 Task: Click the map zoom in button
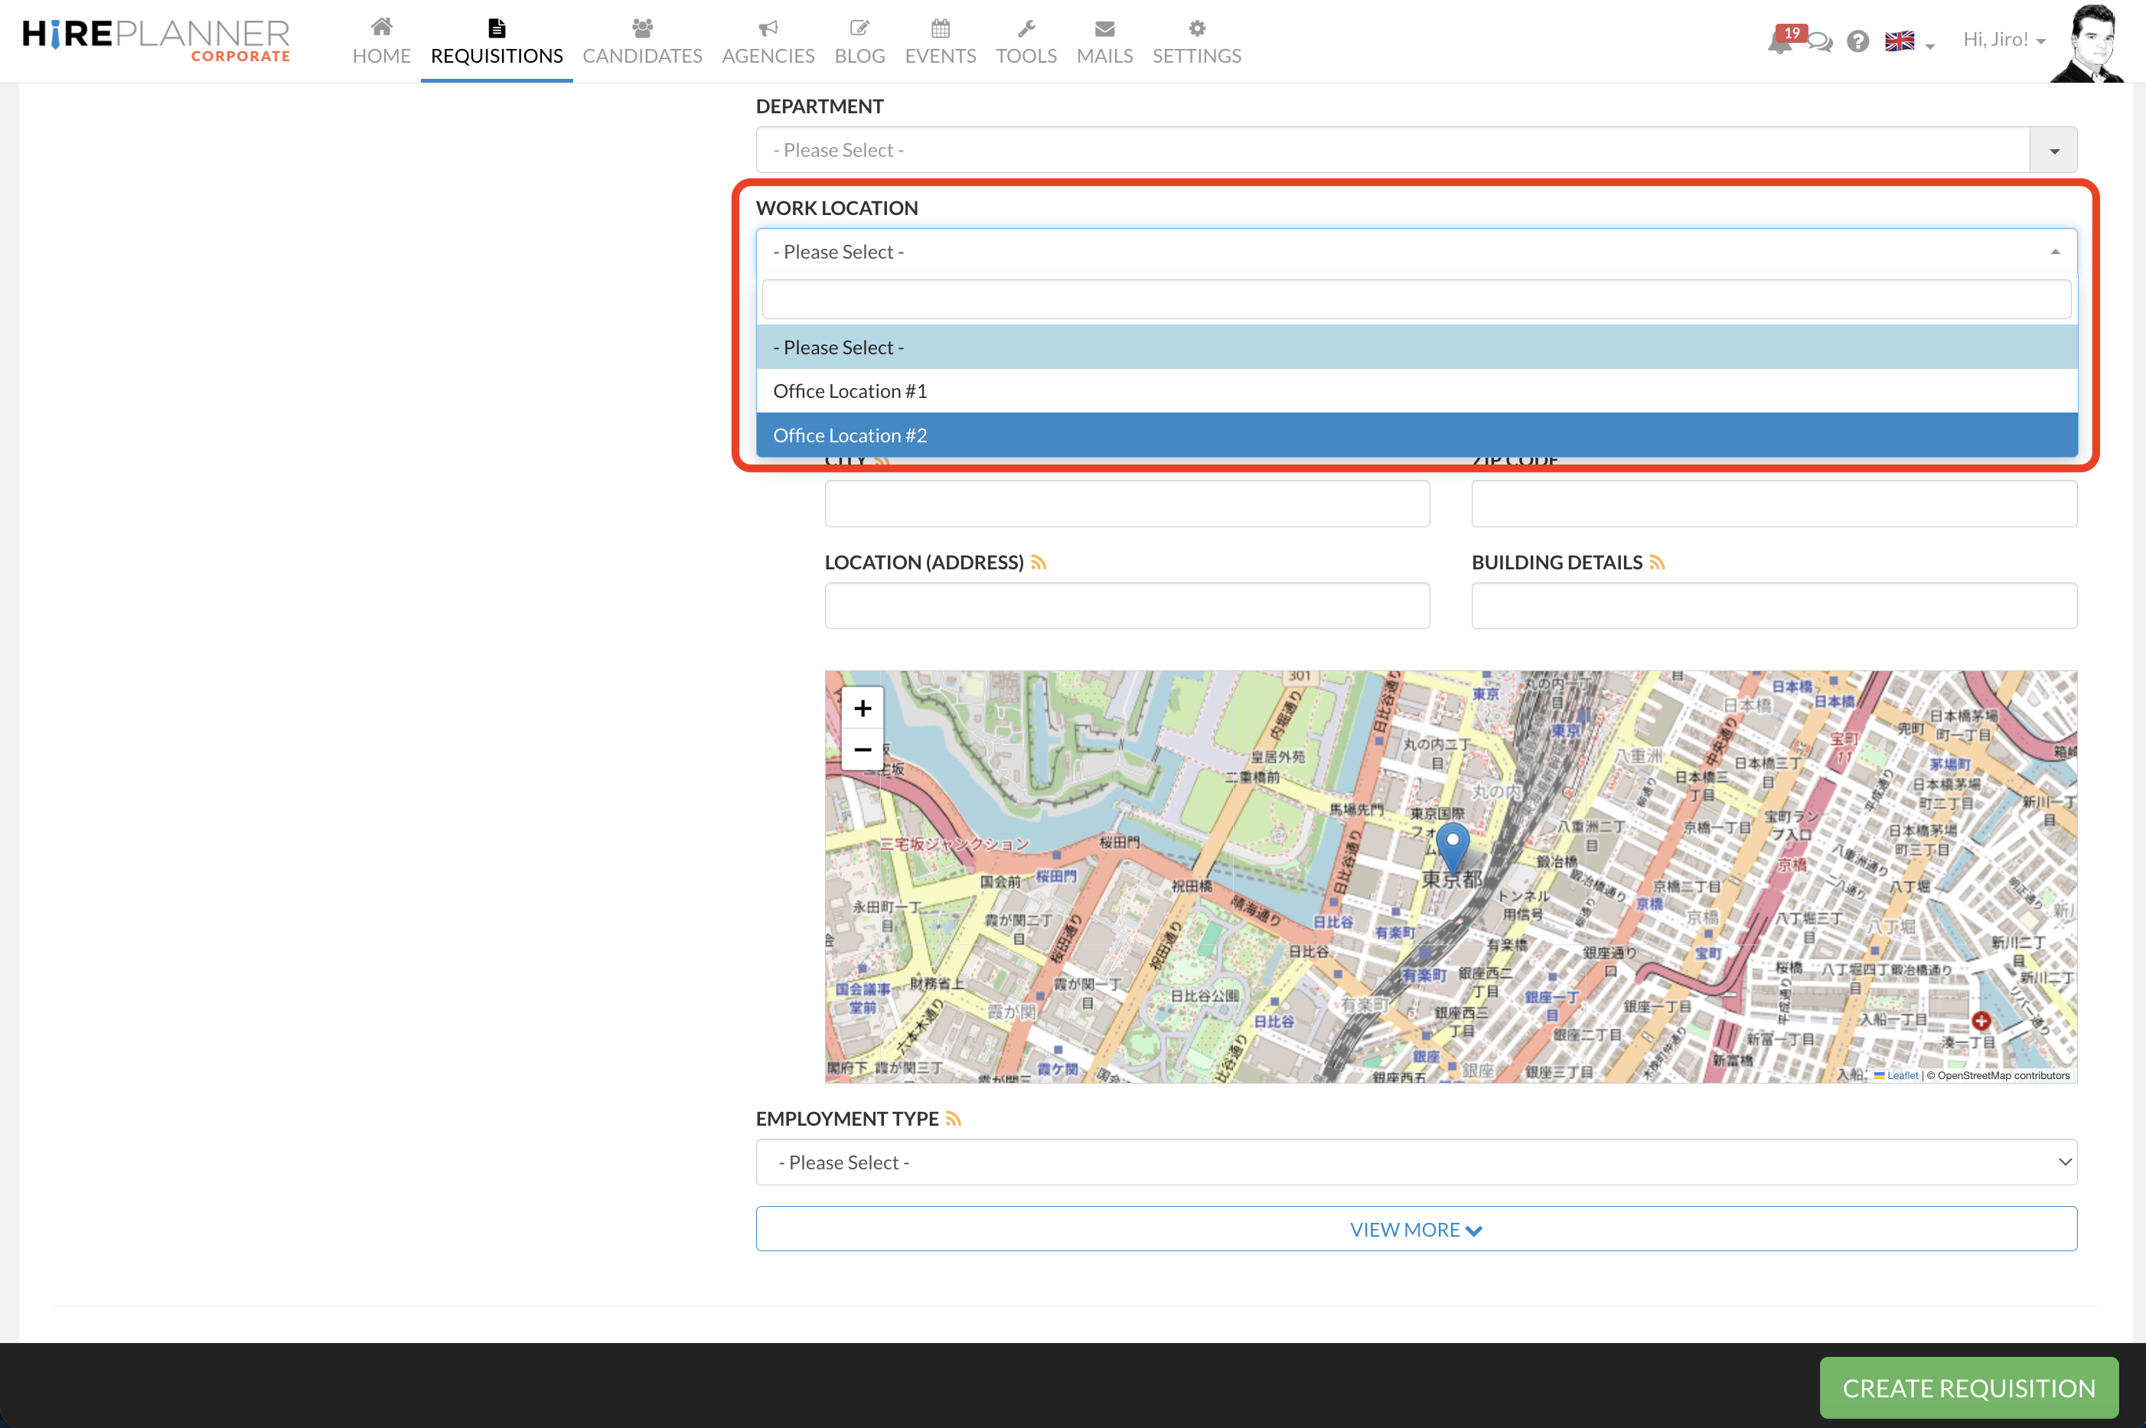862,708
